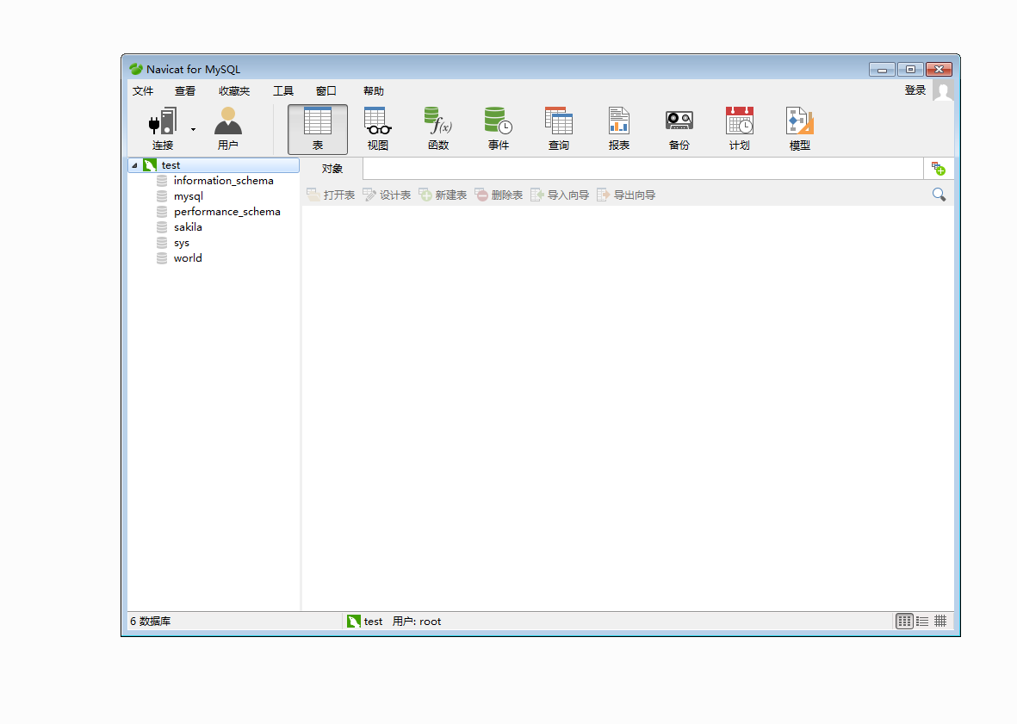Select the sakila database

[x=188, y=227]
